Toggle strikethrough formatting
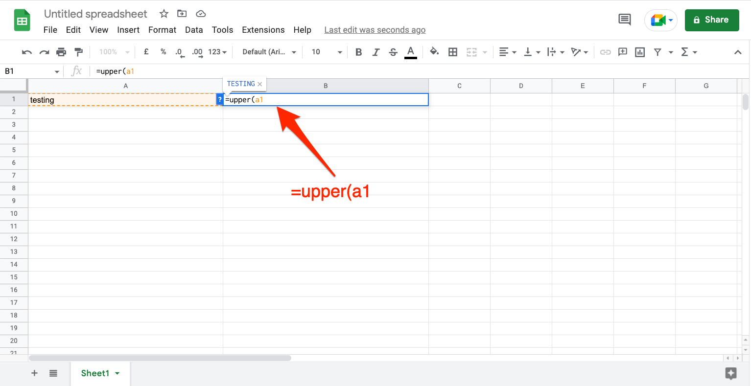The image size is (751, 386). coord(393,51)
